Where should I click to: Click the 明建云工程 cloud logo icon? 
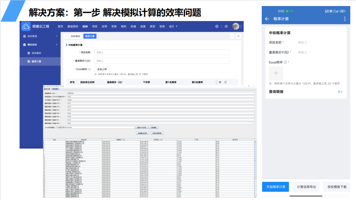coord(26,27)
